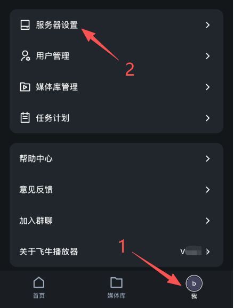Click the user management person-gear icon

pyautogui.click(x=26, y=56)
